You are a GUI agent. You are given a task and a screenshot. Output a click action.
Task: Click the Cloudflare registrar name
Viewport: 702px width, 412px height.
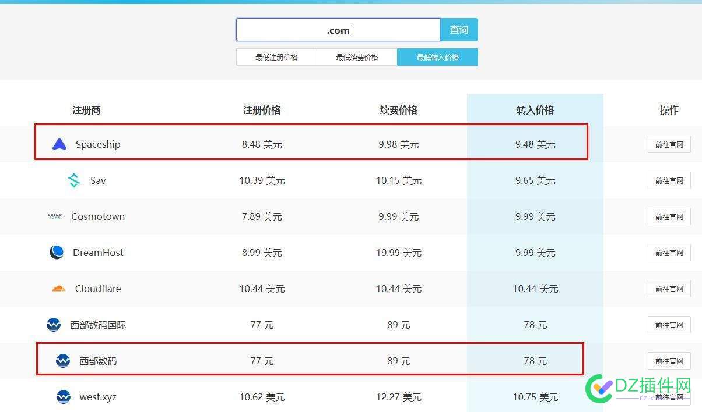click(98, 289)
